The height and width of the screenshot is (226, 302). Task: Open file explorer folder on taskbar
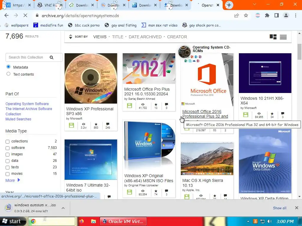(x=93, y=221)
